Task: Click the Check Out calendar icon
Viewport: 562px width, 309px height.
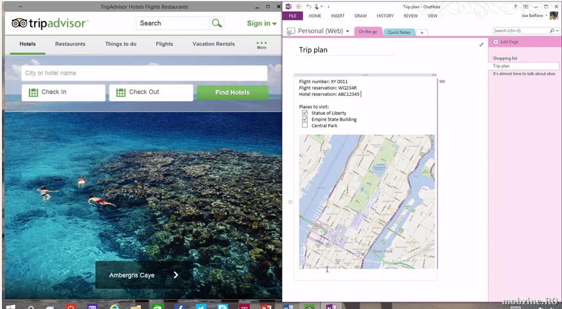Action: point(121,93)
